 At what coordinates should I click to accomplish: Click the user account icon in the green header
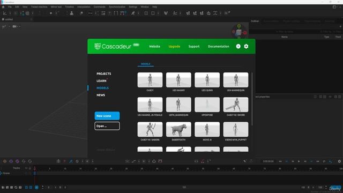[238, 46]
